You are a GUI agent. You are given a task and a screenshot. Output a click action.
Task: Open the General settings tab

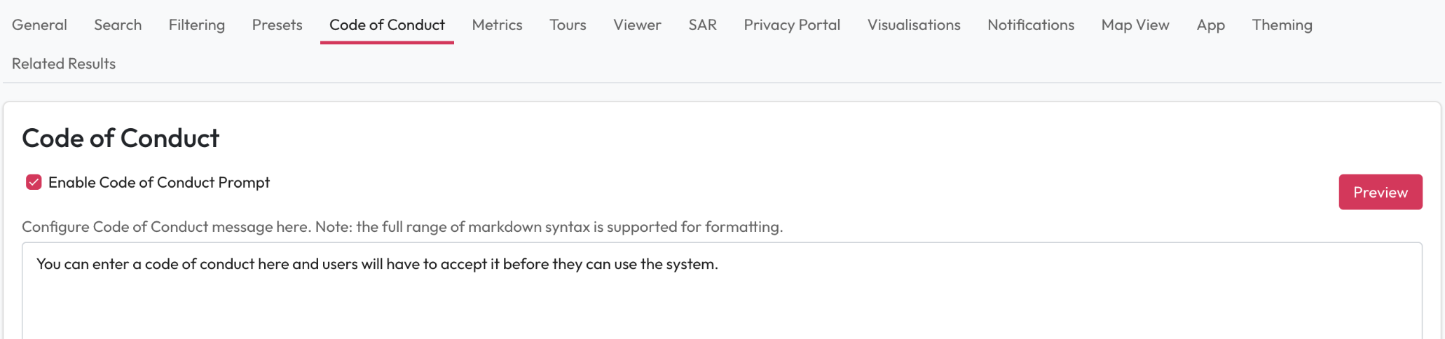pos(39,25)
